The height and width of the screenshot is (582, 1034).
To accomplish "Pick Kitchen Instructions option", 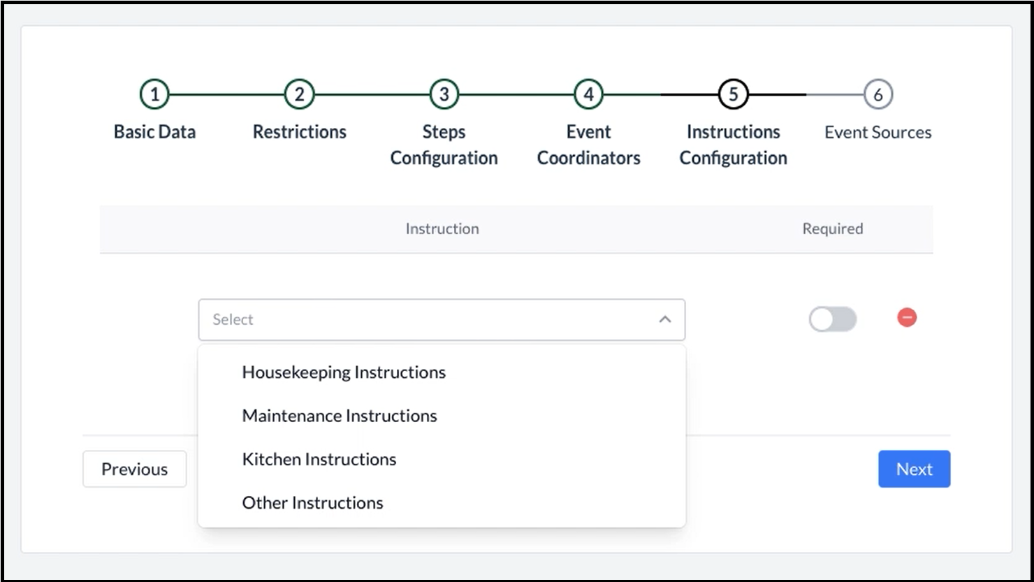I will tap(319, 459).
